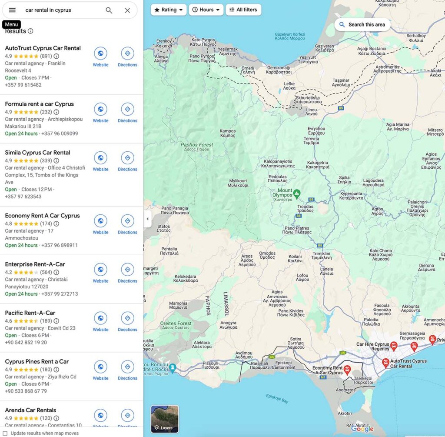Select the AutoTrust Cyprus Car Rental map pin
The image size is (445, 437).
[x=386, y=361]
